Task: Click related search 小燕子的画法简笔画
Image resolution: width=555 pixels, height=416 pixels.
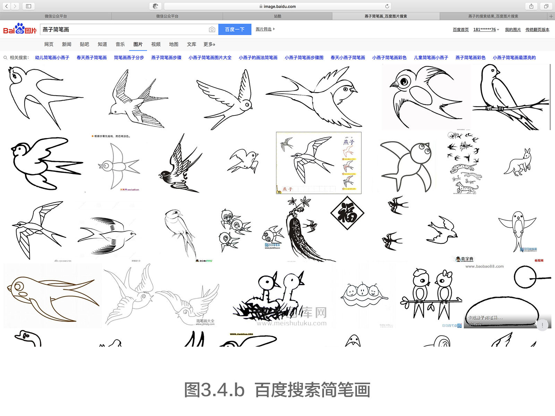Action: (x=258, y=58)
